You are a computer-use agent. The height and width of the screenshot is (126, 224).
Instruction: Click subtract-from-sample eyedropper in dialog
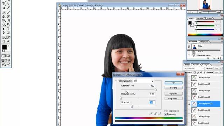pos(160,114)
